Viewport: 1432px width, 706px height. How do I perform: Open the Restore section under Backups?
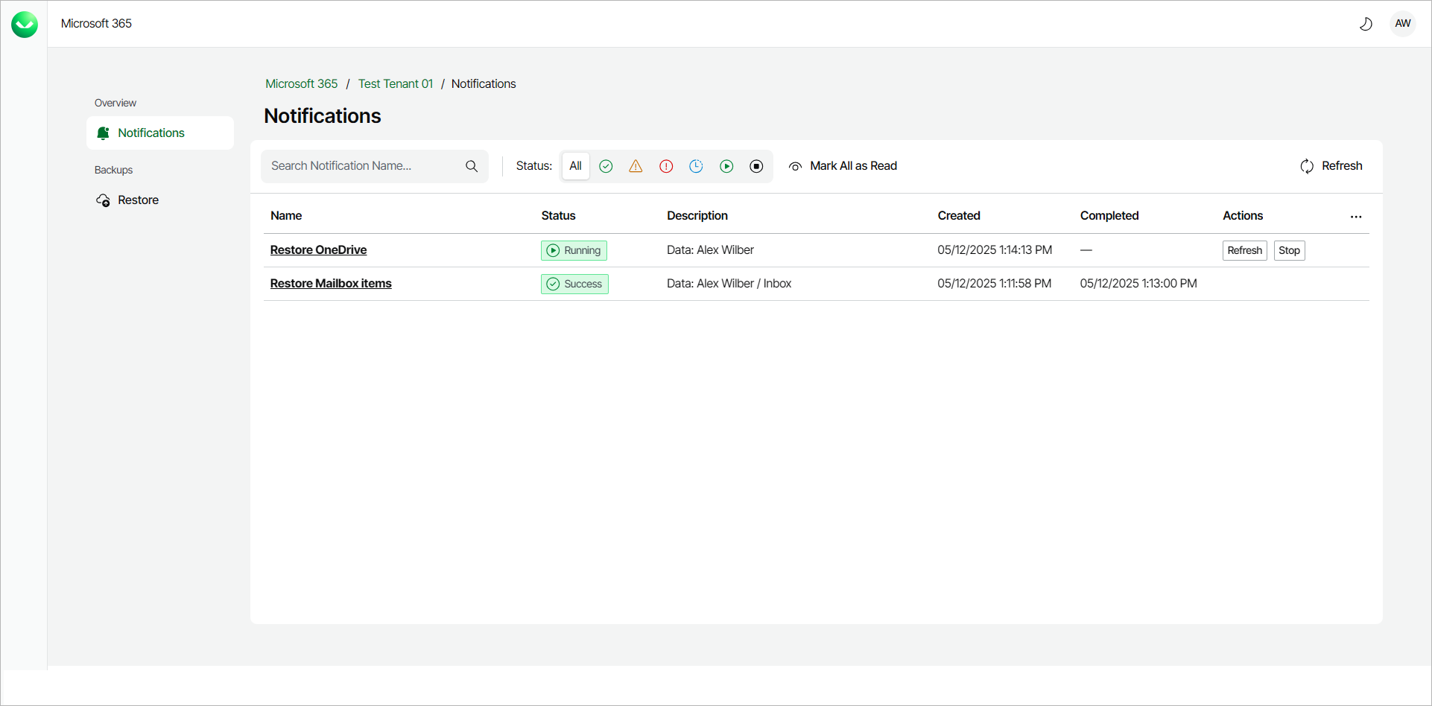pyautogui.click(x=138, y=200)
